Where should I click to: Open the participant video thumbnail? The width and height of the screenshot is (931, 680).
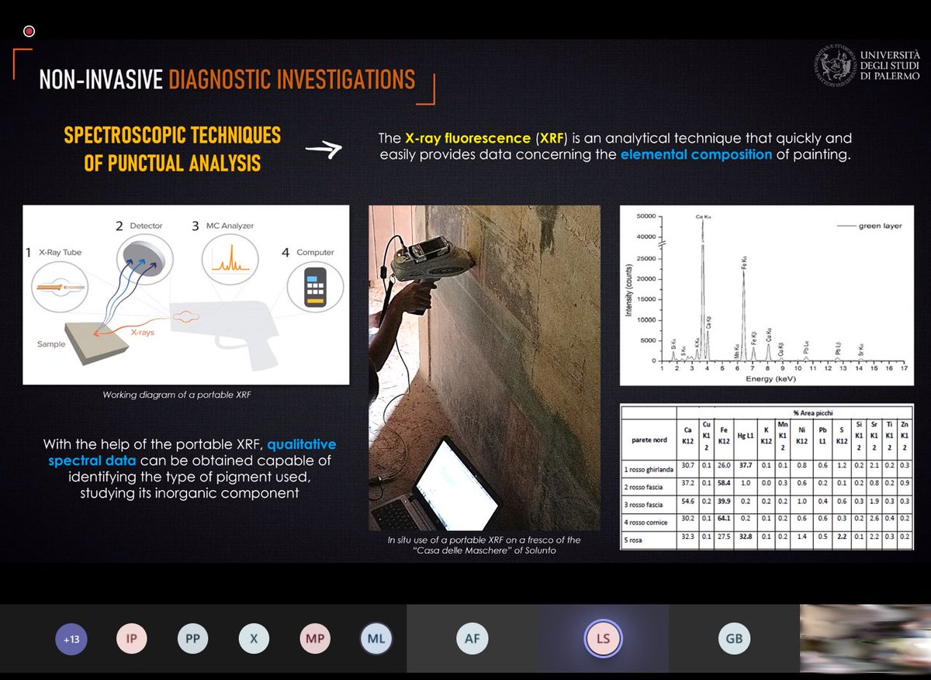pos(865,640)
